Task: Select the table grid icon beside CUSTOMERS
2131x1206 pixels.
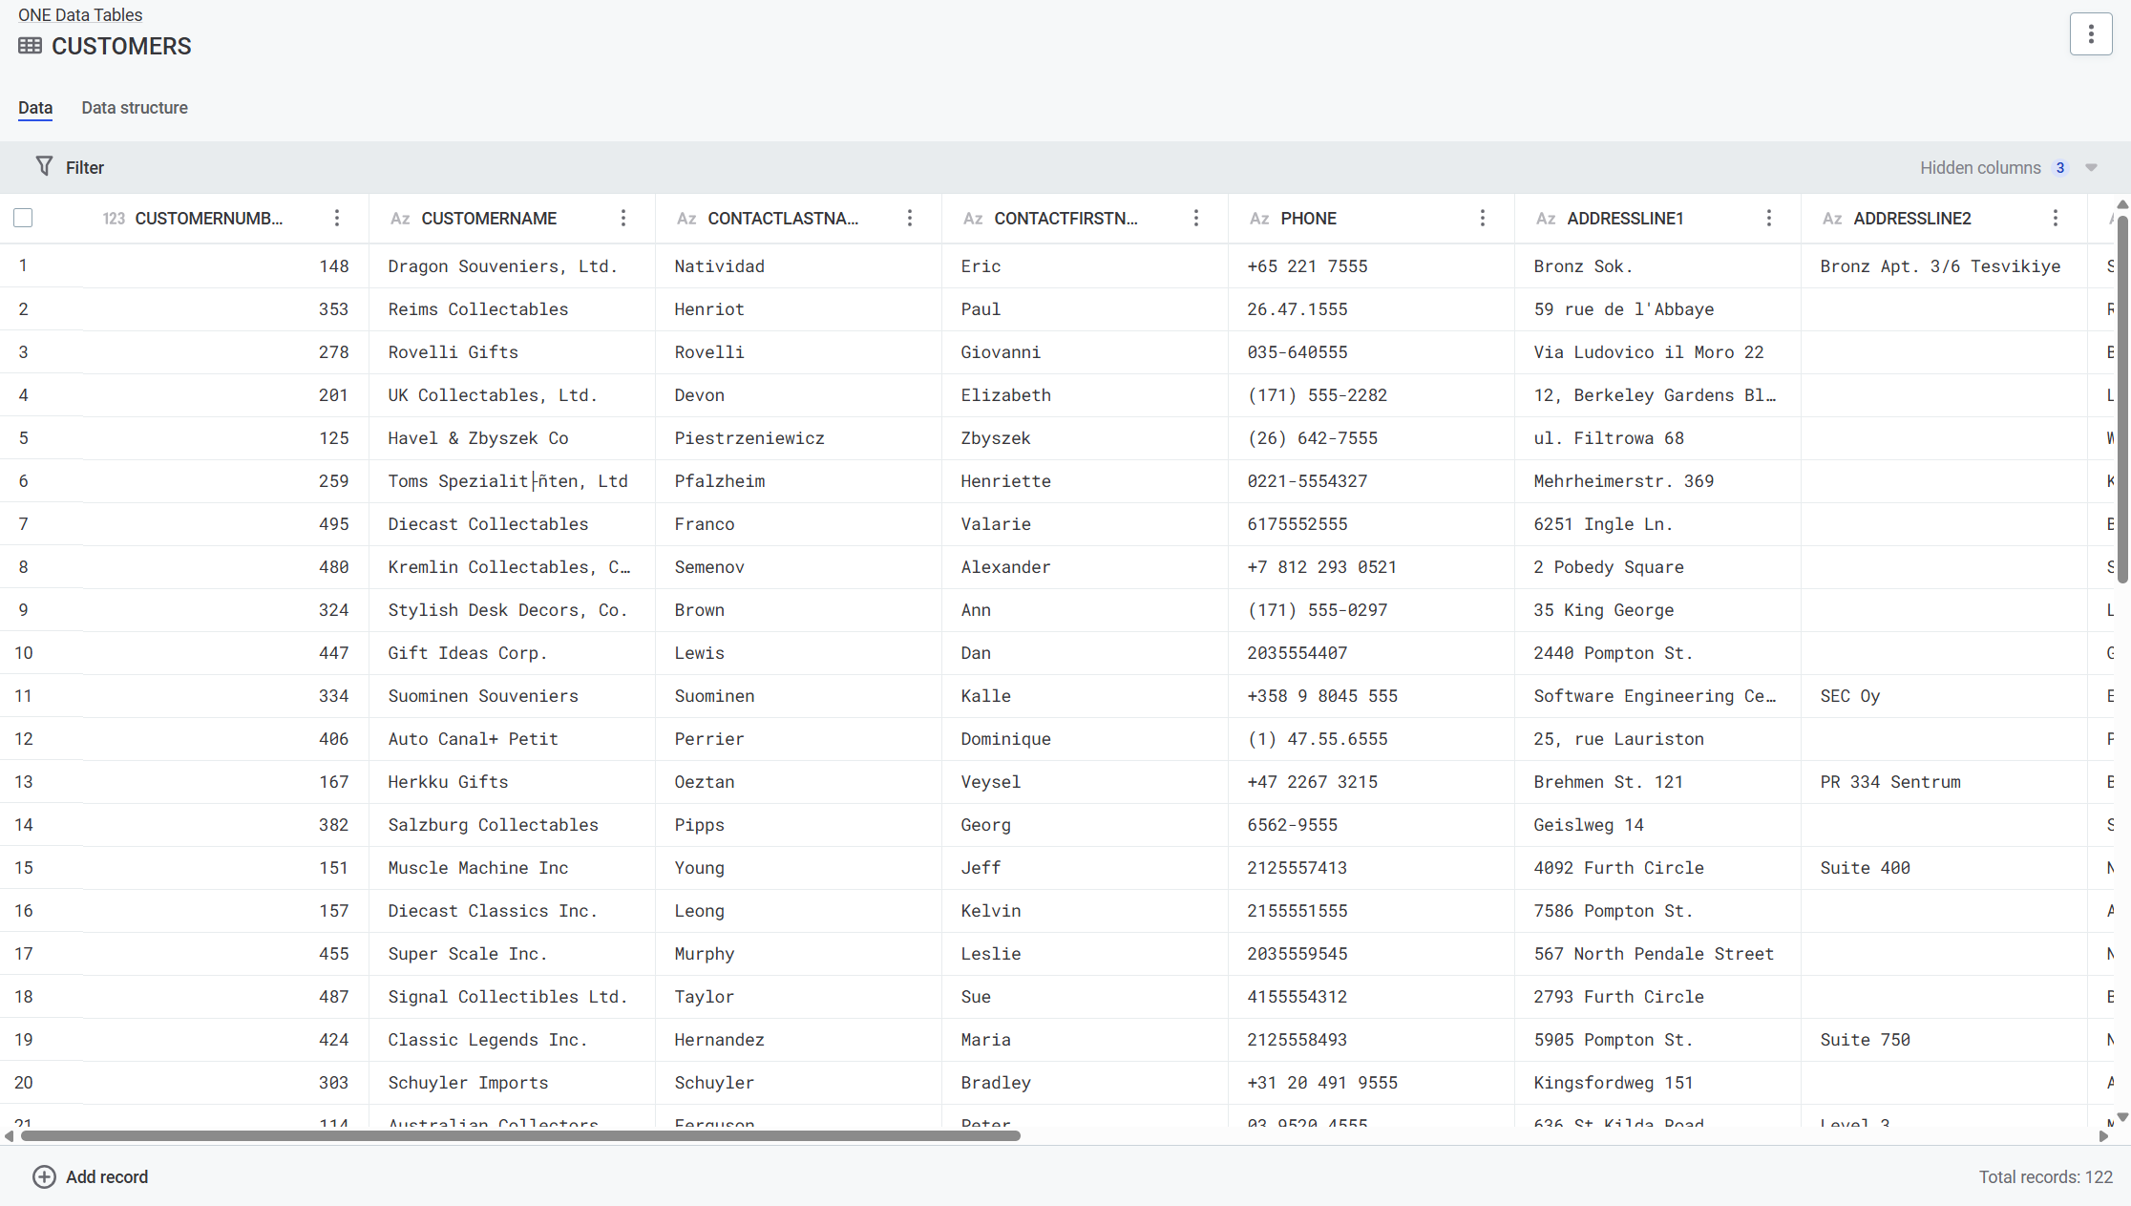Action: [x=30, y=45]
